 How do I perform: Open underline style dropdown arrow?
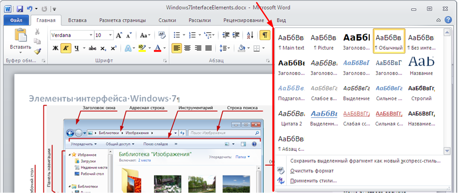[x=85, y=48]
